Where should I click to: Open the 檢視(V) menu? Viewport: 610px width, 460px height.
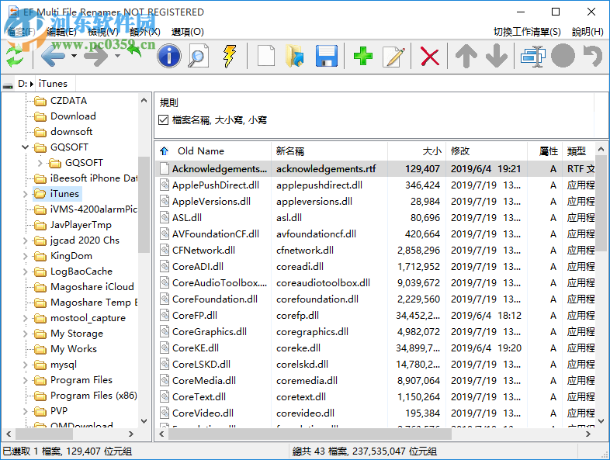[103, 32]
